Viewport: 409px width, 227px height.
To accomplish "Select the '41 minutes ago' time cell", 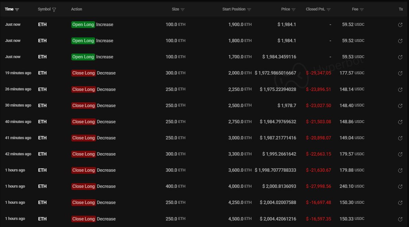I will pyautogui.click(x=18, y=138).
